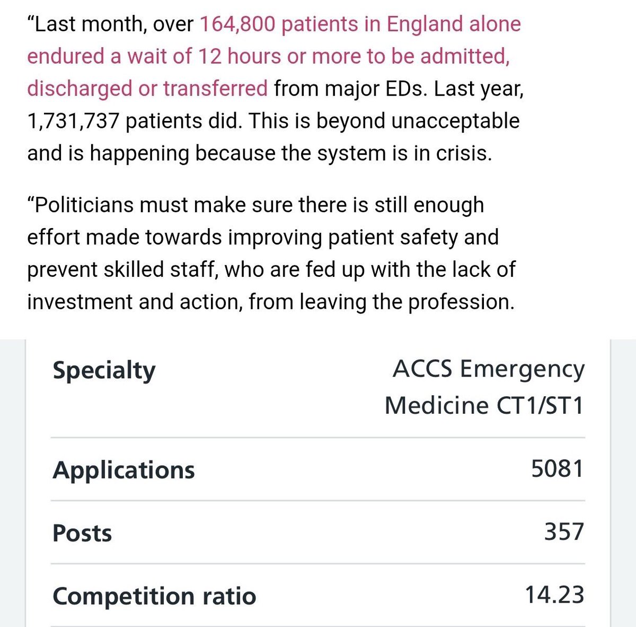Select the 'Posts' row label
Image resolution: width=636 pixels, height=627 pixels.
click(82, 533)
